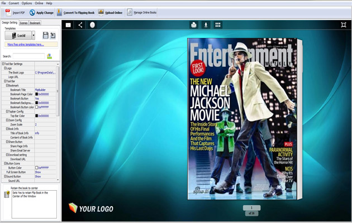
Task: Open the Options menu
Action: tap(27, 3)
